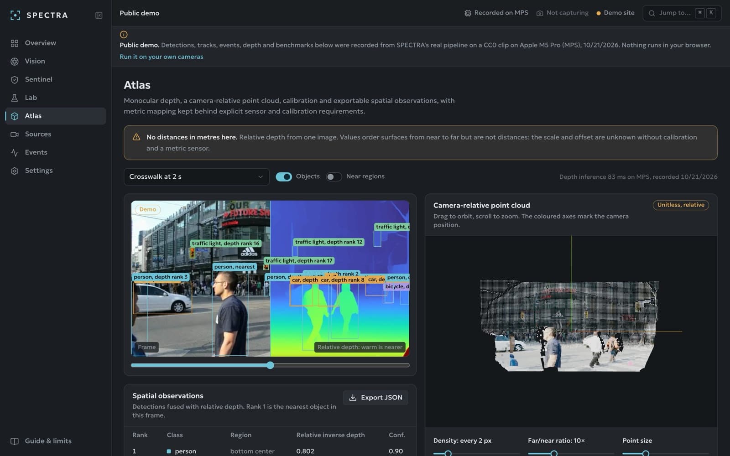Toggle the Objects switch off
The image size is (730, 456).
(x=284, y=177)
